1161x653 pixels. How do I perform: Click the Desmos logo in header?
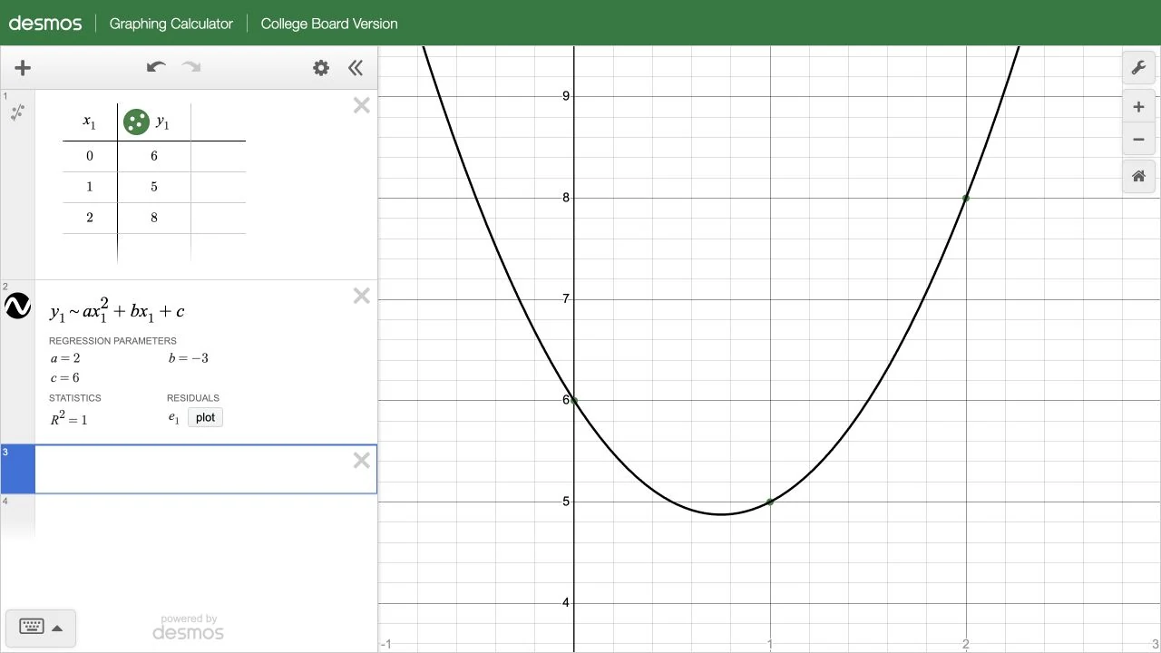[x=45, y=24]
